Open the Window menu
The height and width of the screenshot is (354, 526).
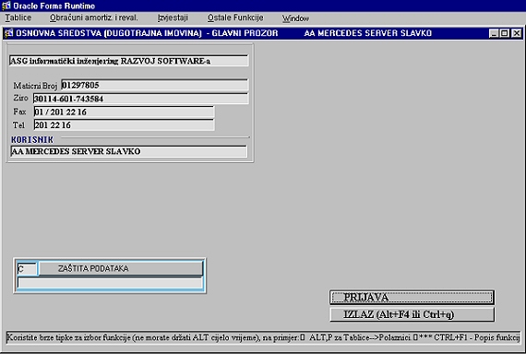(x=295, y=18)
